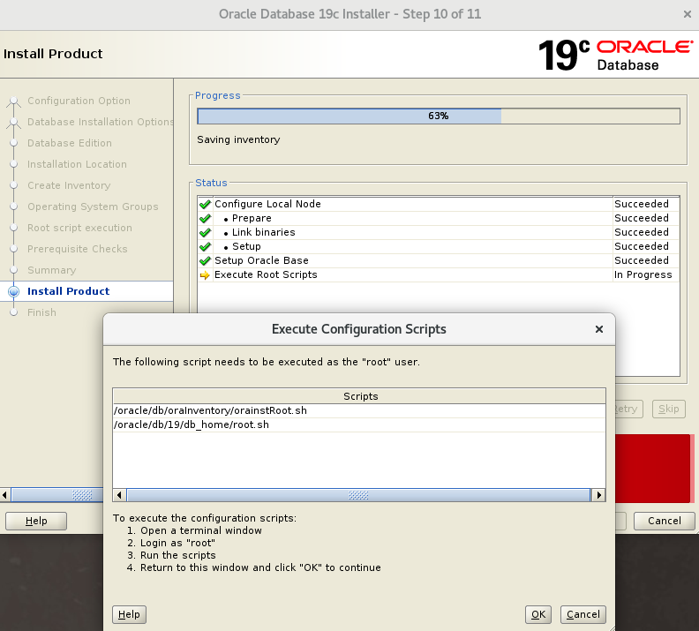
Task: Click the scripts list left scroll arrow
Action: click(x=119, y=495)
